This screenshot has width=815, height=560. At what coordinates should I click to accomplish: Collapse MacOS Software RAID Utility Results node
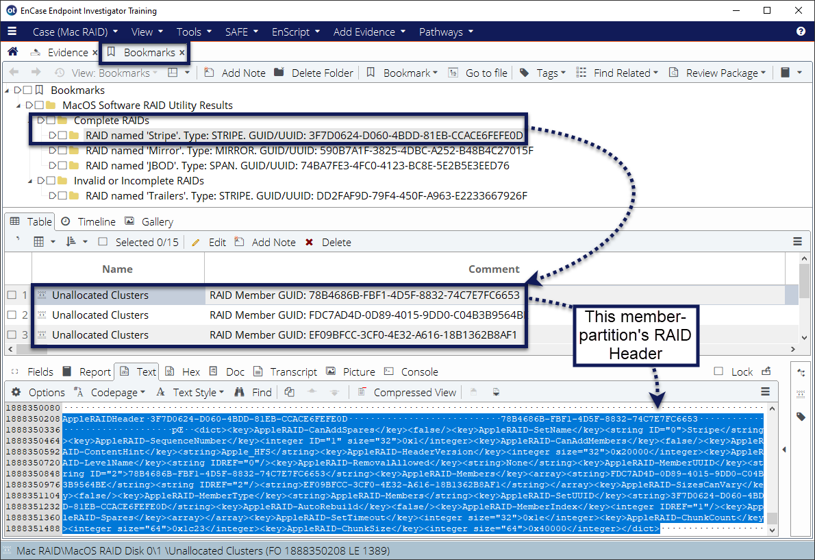pos(18,105)
